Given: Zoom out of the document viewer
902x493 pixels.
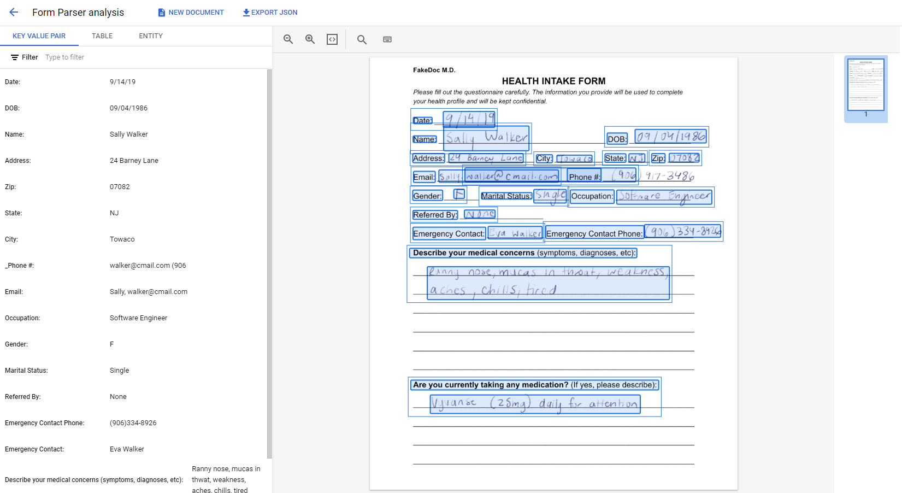Looking at the screenshot, I should click(288, 39).
